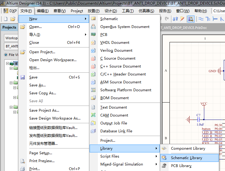Click the up/down hierarchy toolbar icon
The width and height of the screenshot is (225, 171).
[x=175, y=19]
